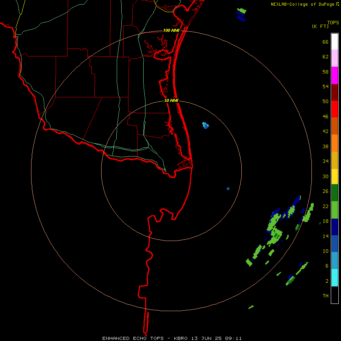Click the navy 18 kft legend swatch

(x=335, y=227)
